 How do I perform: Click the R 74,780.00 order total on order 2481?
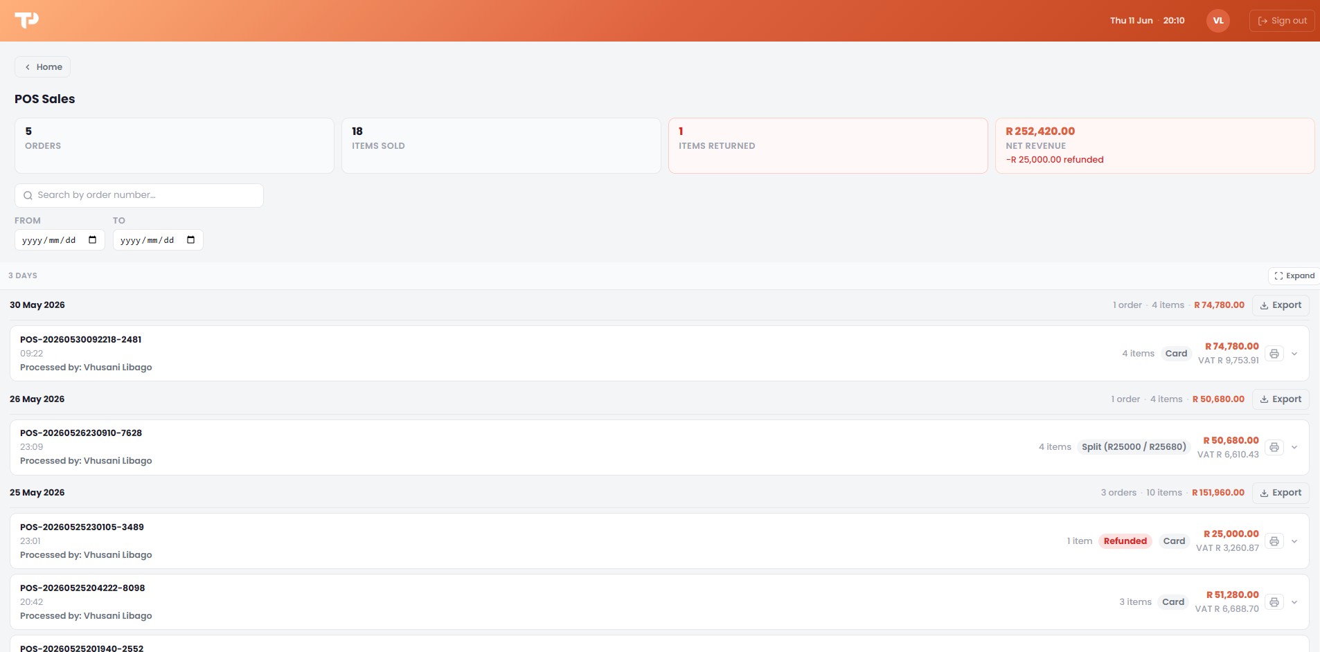tap(1232, 347)
